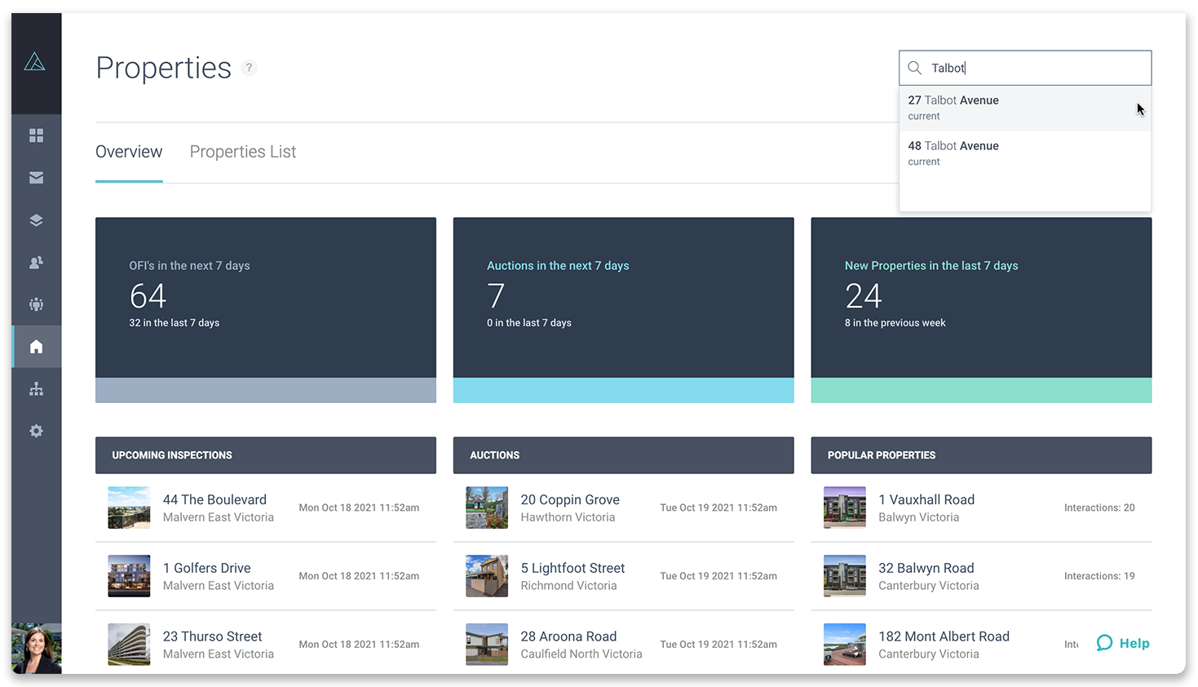The width and height of the screenshot is (1198, 687).
Task: Open the Auctions in the next 7 days card
Action: 623,310
